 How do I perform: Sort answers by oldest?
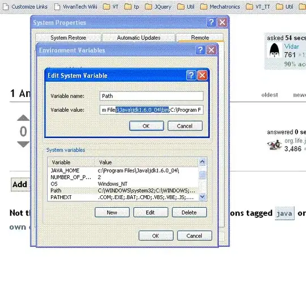click(x=270, y=95)
